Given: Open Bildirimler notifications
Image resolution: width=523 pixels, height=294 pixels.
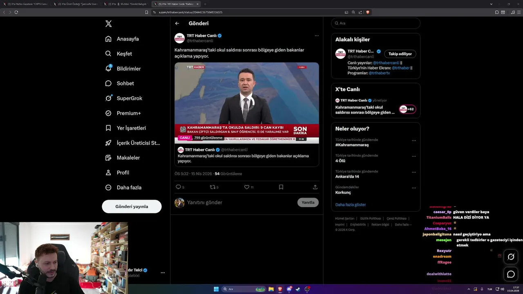Looking at the screenshot, I should (123, 69).
